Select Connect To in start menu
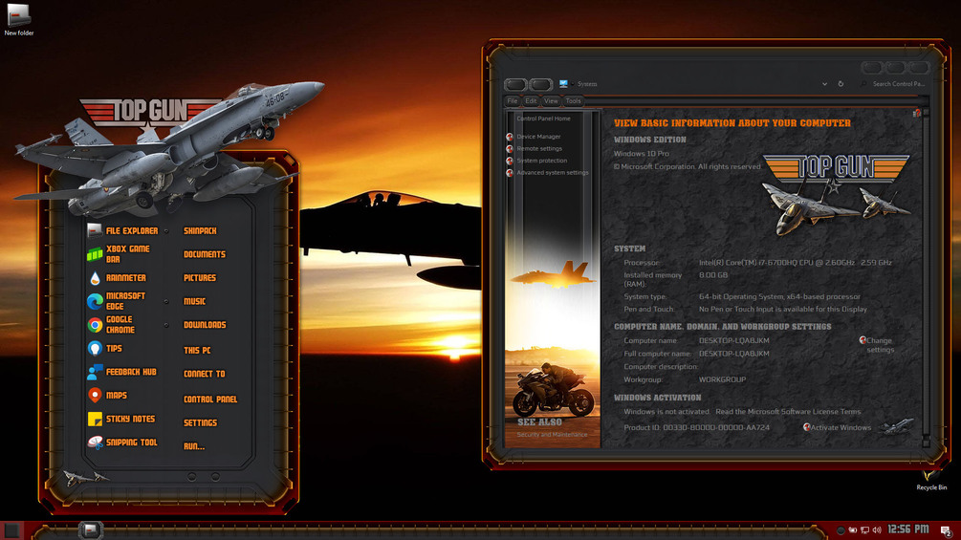This screenshot has height=540, width=961. (x=204, y=374)
